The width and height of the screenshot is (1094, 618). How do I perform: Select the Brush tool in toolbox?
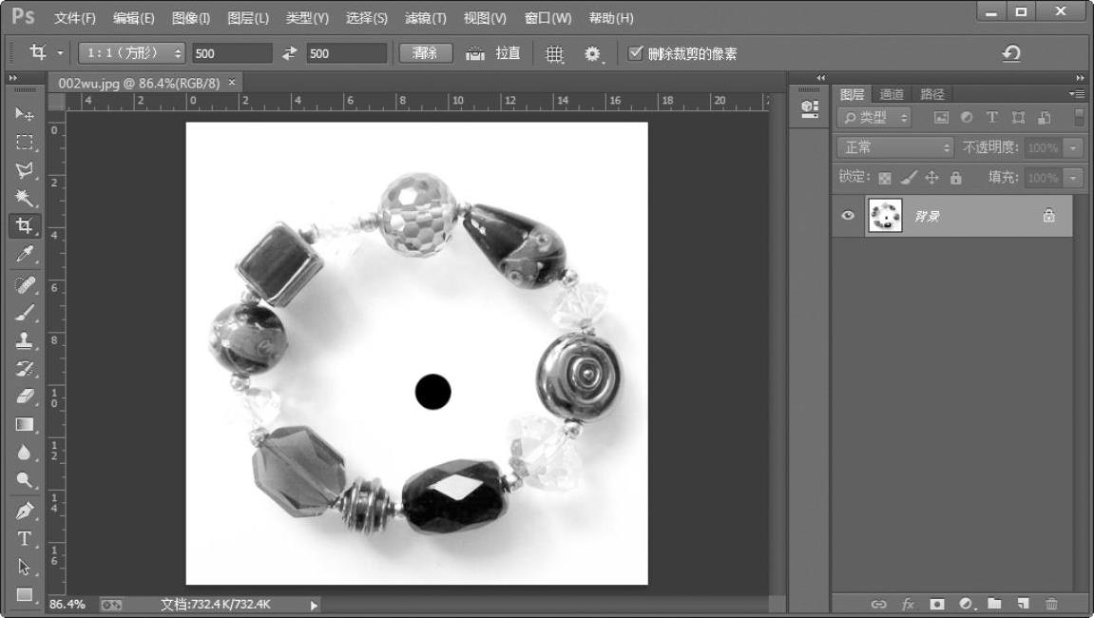click(x=24, y=312)
